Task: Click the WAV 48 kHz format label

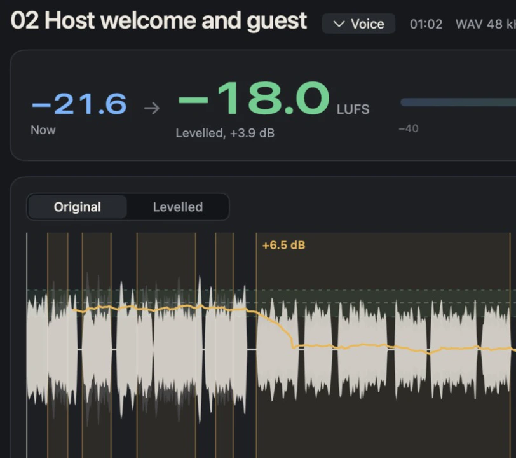Action: click(x=485, y=24)
